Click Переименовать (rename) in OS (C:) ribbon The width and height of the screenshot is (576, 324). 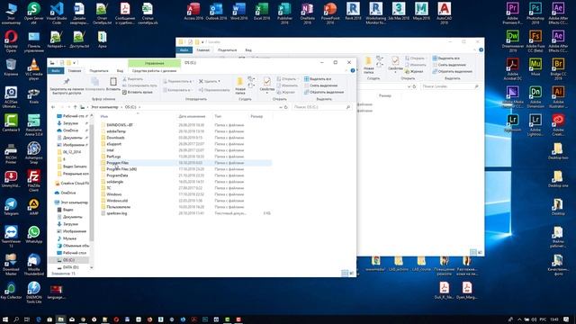[x=214, y=90]
